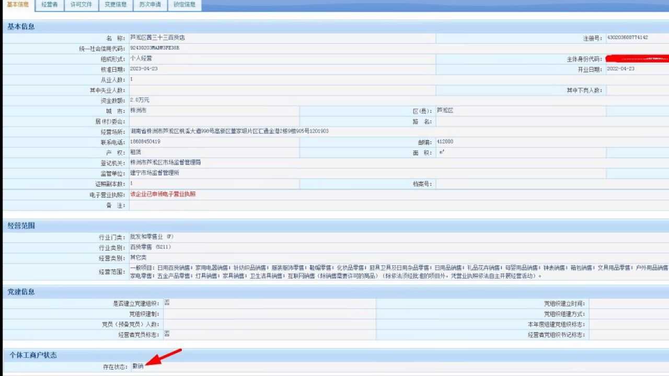The width and height of the screenshot is (669, 376).
Task: Click the 备注 field label
Action: click(x=116, y=205)
